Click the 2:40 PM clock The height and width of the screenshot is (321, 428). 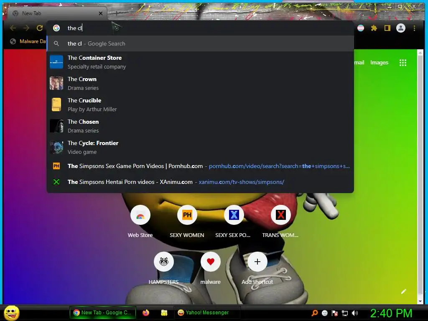(x=391, y=313)
